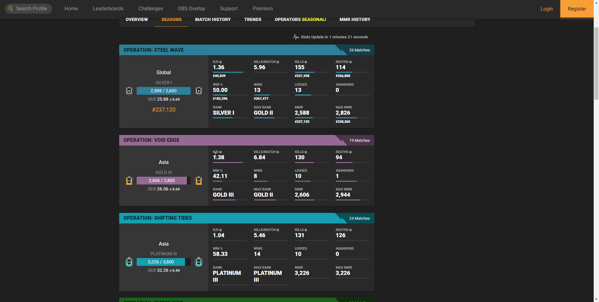Click the Platinum III badge left of Shifting Tides MMR bar
Image resolution: width=599 pixels, height=302 pixels.
(x=129, y=262)
